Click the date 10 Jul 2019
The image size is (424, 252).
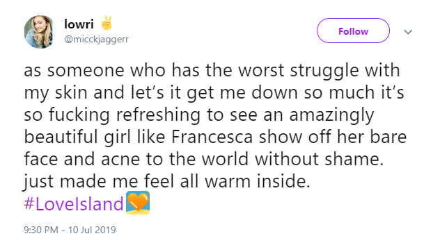(x=92, y=230)
